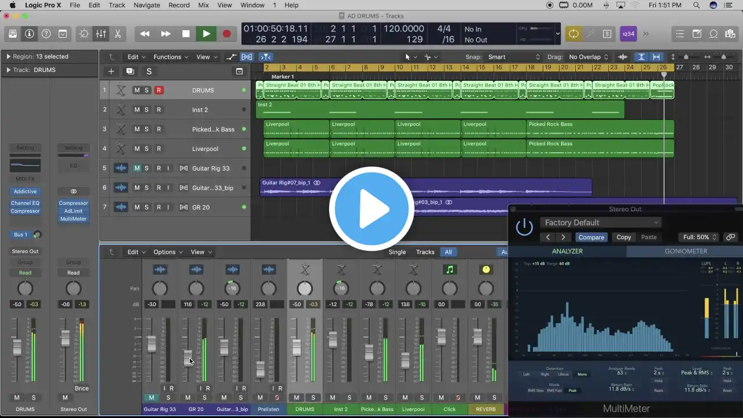
Task: Toggle the purple 1234 count-in button
Action: [628, 34]
